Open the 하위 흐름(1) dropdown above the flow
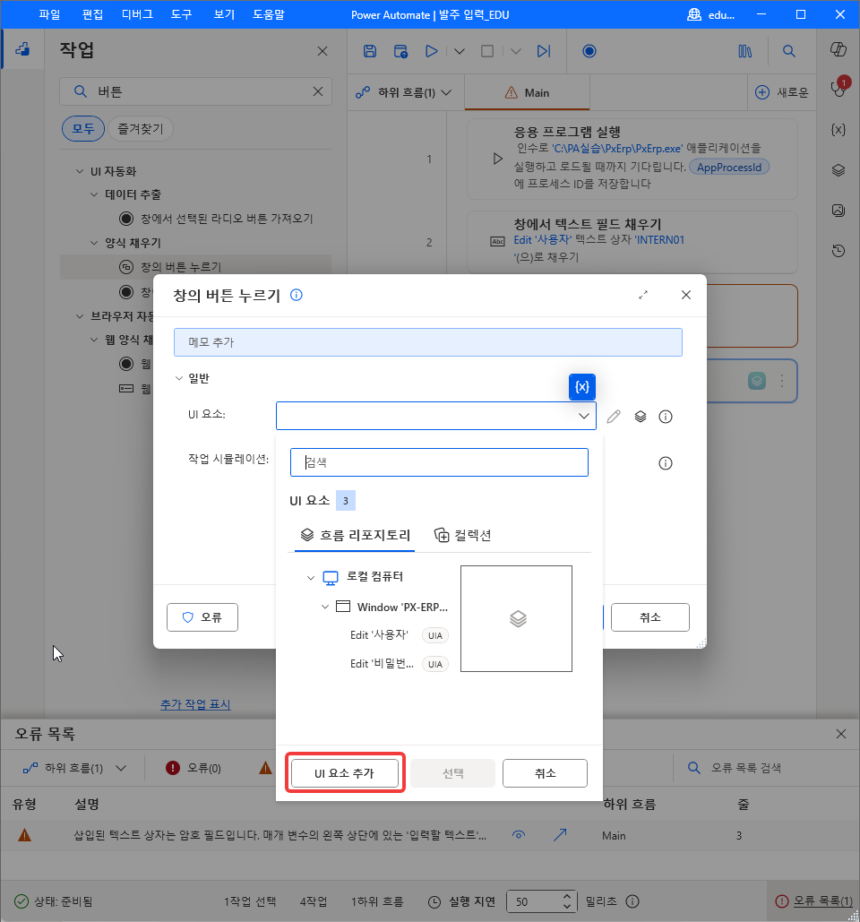 pos(404,92)
